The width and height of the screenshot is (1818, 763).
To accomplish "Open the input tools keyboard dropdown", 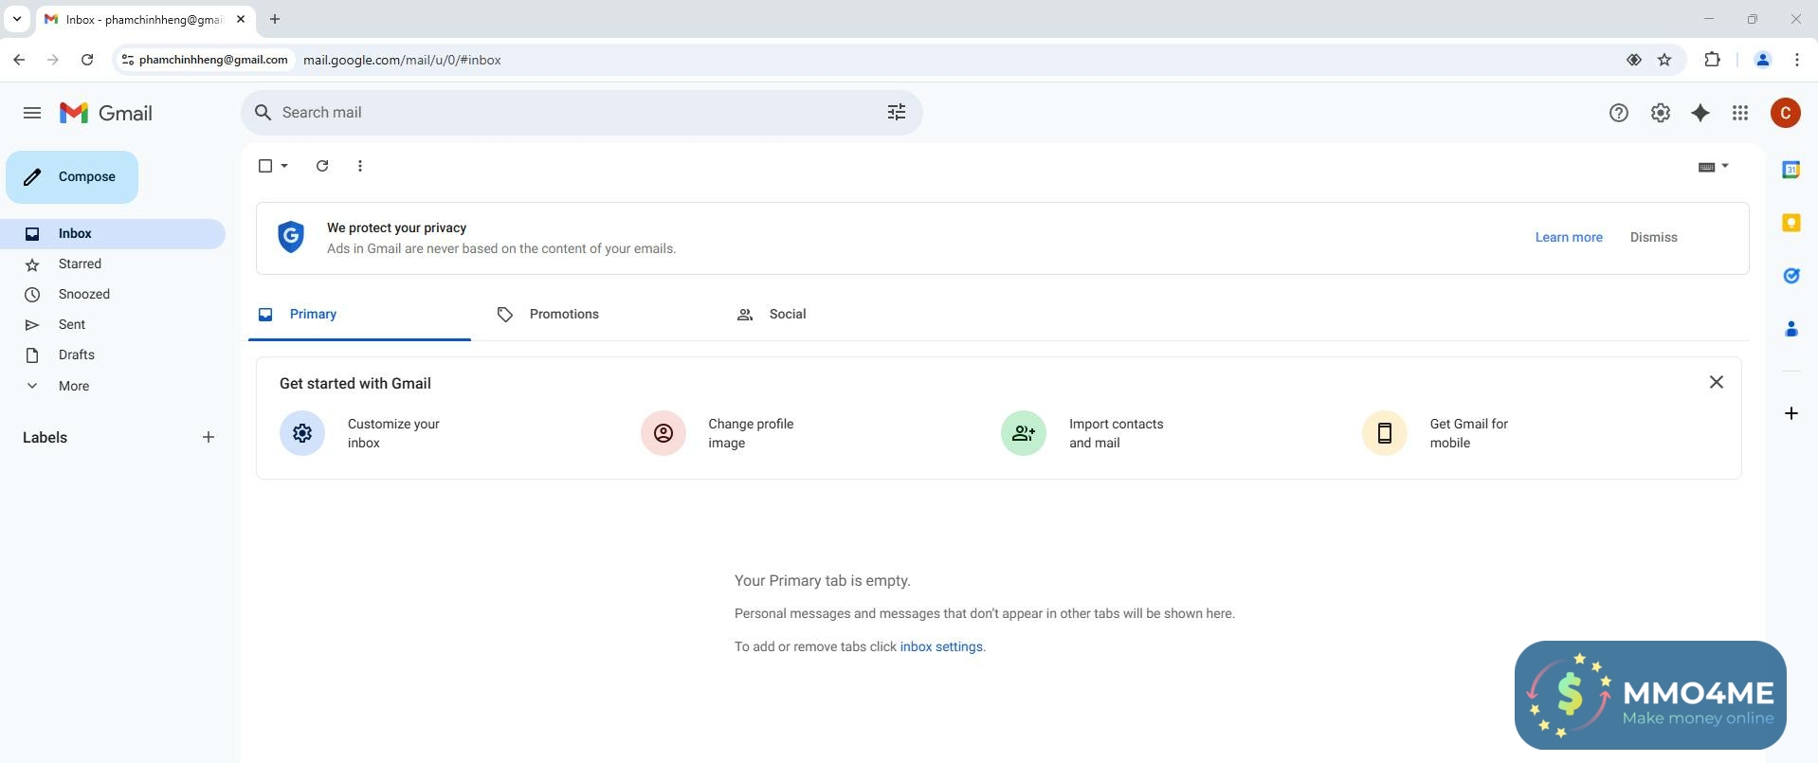I will click(1713, 167).
